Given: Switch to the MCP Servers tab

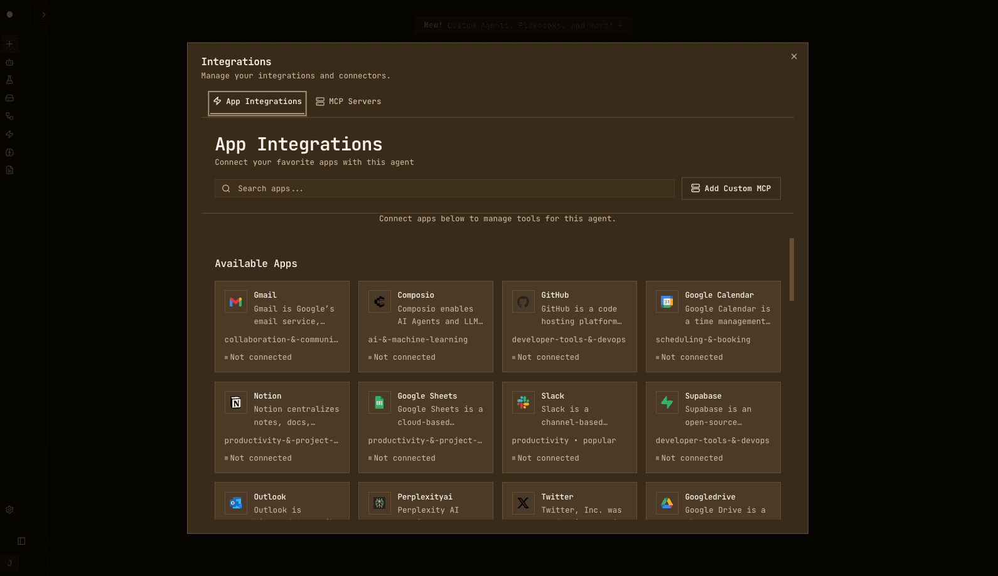Looking at the screenshot, I should point(348,102).
